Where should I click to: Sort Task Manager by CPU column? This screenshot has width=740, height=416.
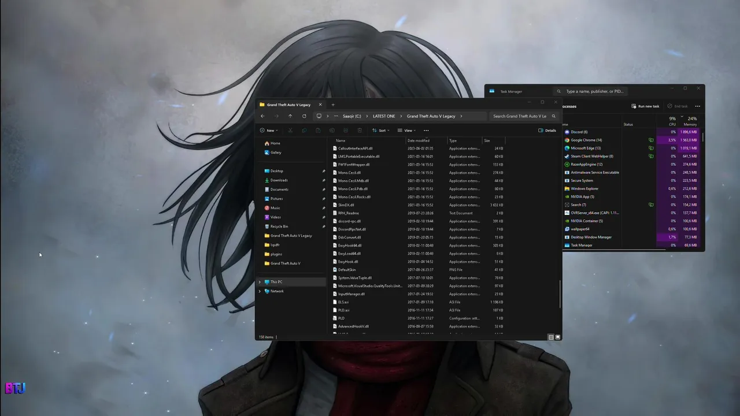click(x=671, y=121)
